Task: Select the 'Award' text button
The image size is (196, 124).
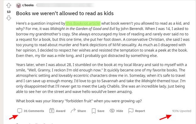Action: point(61,111)
